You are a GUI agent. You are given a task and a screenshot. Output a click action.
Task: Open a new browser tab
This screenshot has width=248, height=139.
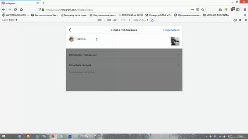[44, 3]
